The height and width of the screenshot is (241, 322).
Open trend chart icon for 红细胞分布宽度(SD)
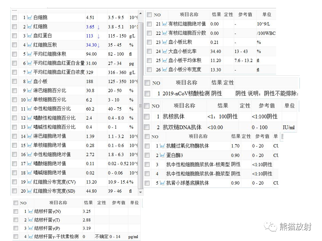(30, 191)
